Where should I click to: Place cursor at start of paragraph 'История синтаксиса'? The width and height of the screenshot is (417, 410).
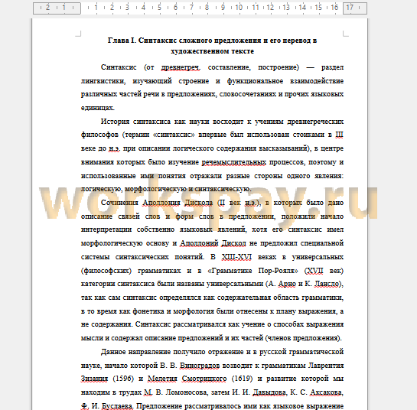(101, 122)
